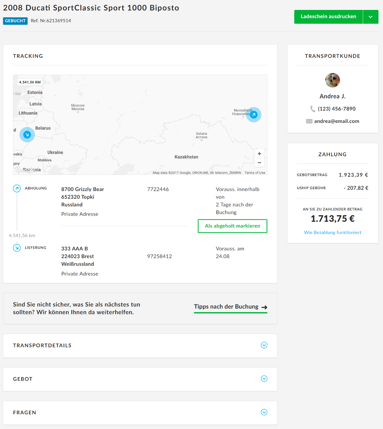Open Tipps nach der Buchung link
This screenshot has height=429, width=383.
230,307
